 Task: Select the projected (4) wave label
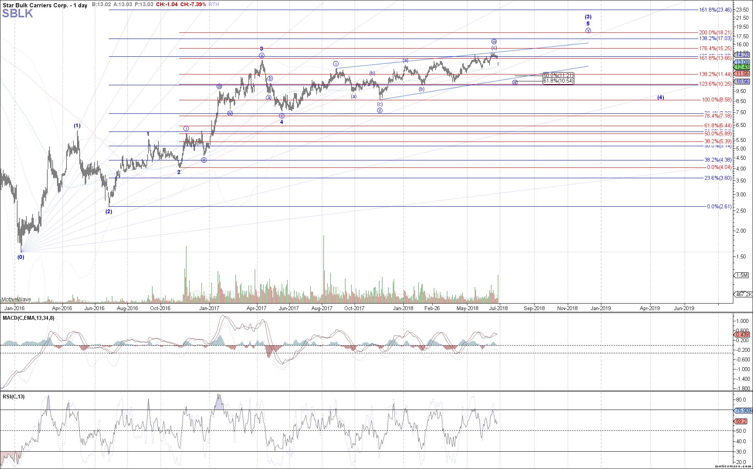[661, 97]
